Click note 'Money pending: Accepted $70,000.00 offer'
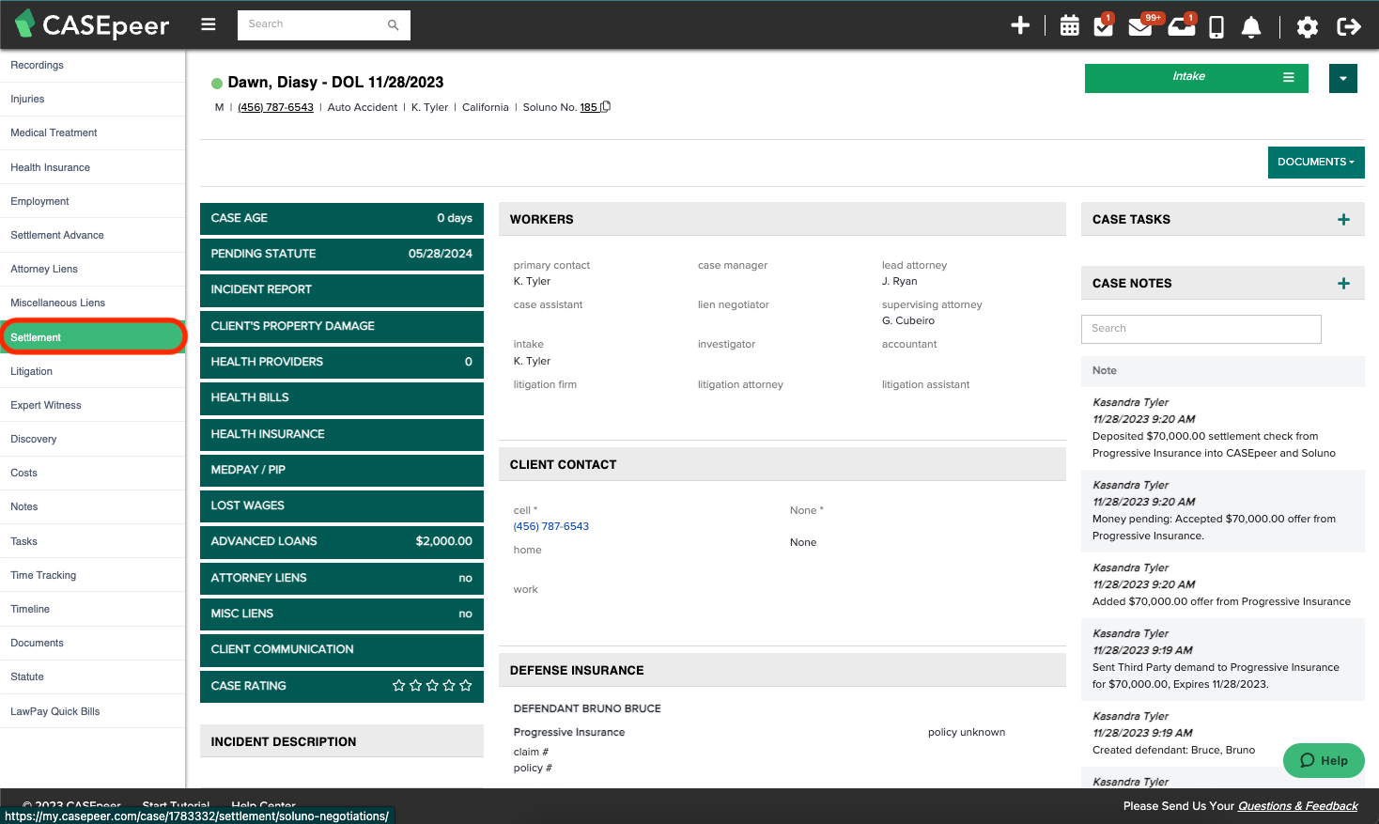This screenshot has height=824, width=1379. click(x=1214, y=527)
